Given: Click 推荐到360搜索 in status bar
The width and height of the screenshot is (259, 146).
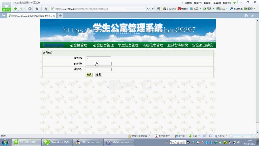Looking at the screenshot, I should 138,136.
